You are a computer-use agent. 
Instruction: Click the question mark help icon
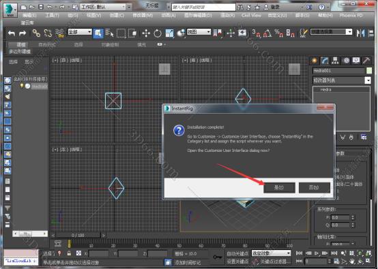(x=321, y=7)
